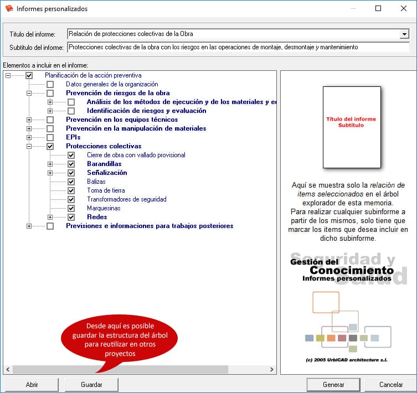
Task: Expand Previsiones e informaciones para trabajos posteriores
Action: pos(29,226)
